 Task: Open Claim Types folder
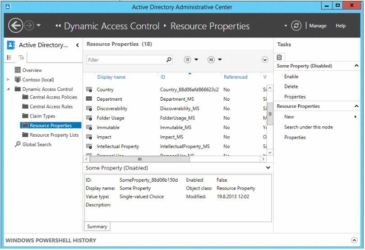point(42,116)
